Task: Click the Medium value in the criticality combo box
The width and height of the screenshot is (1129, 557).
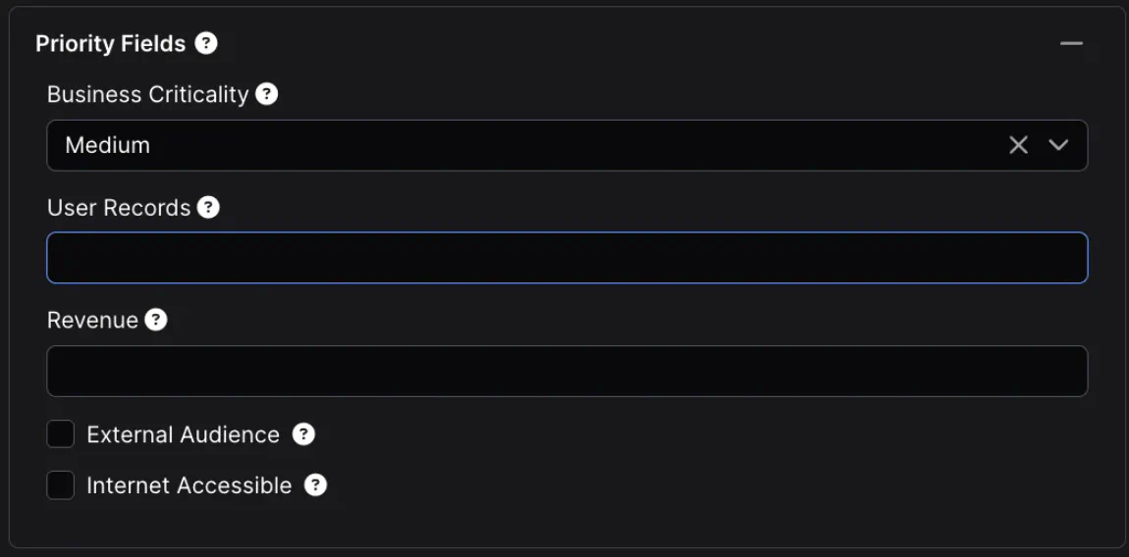Action: tap(108, 145)
